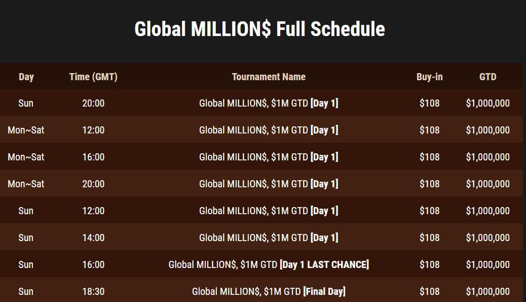Click the Mon~Sat 12:00 tournament name

pyautogui.click(x=269, y=130)
